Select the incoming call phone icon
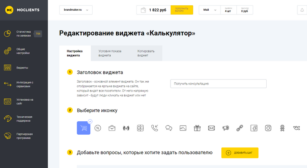The width and height of the screenshot is (307, 168). [x=155, y=128]
